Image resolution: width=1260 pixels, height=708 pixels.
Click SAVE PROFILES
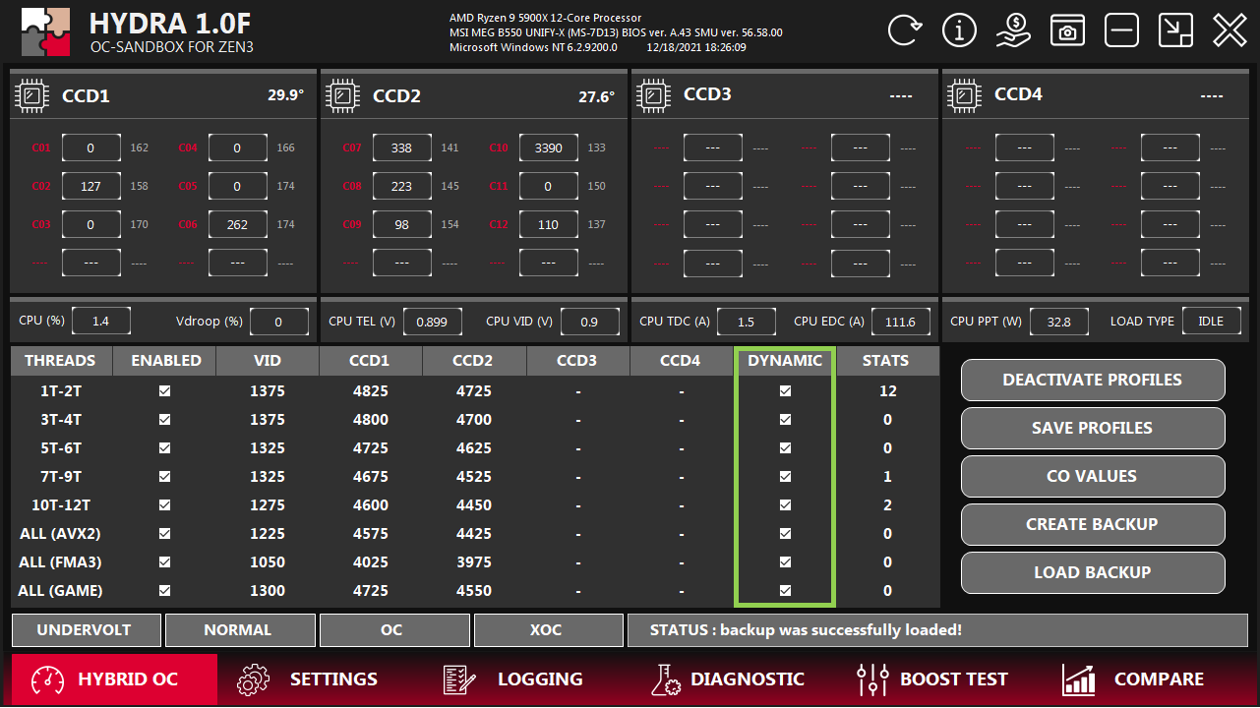1093,428
